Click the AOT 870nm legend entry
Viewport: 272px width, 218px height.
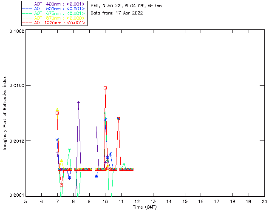(x=54, y=18)
